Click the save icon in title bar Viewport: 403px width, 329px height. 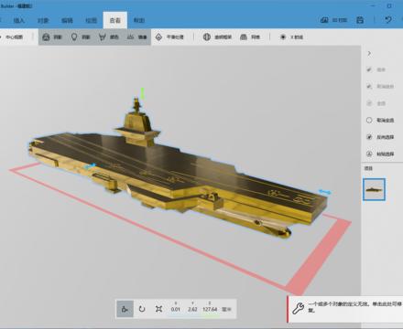tap(360, 20)
